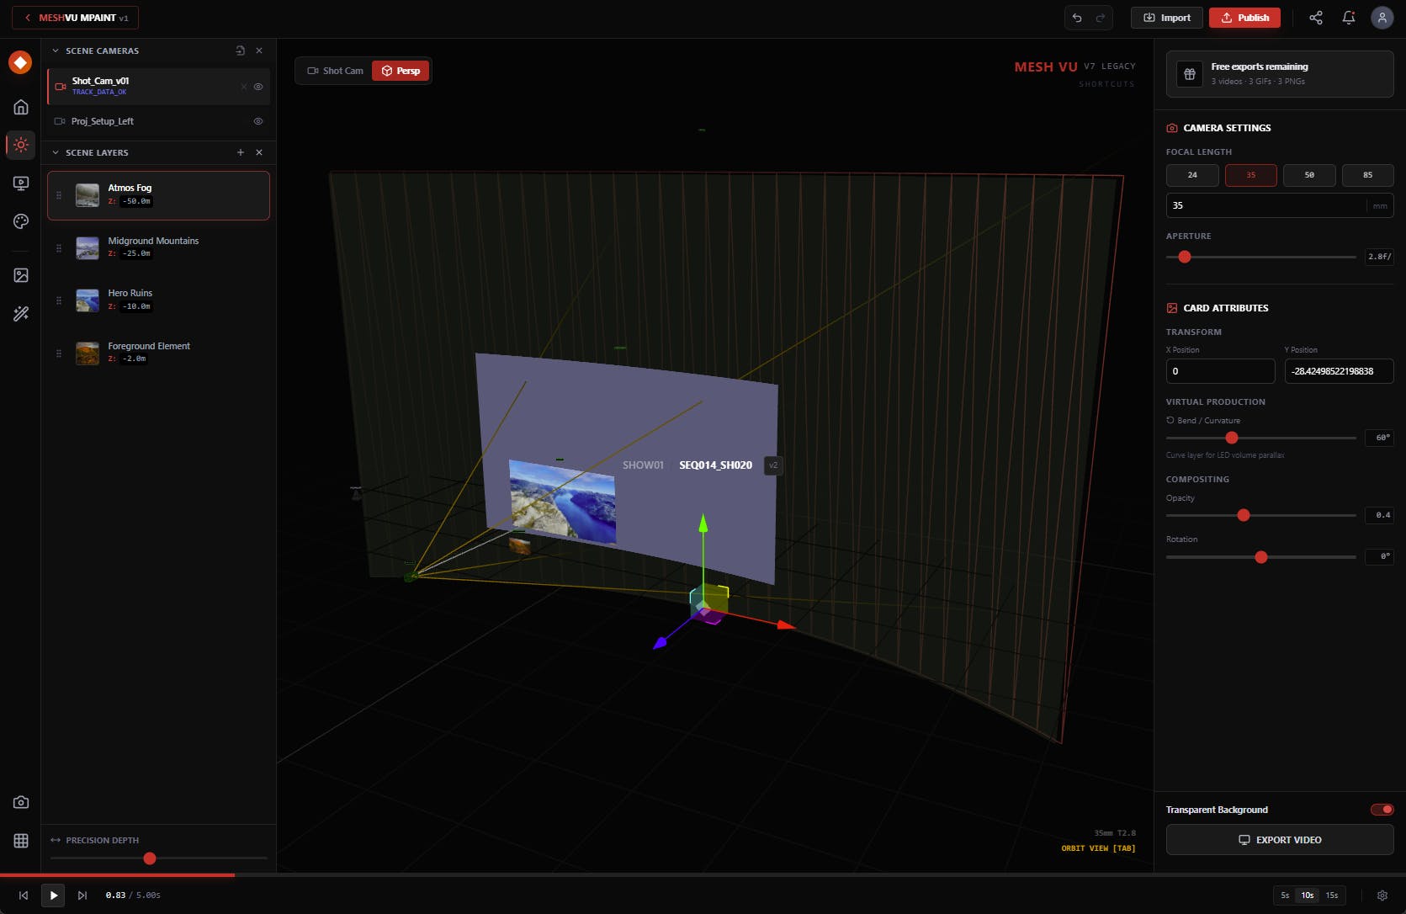Open the home icon in the sidebar

coord(21,107)
